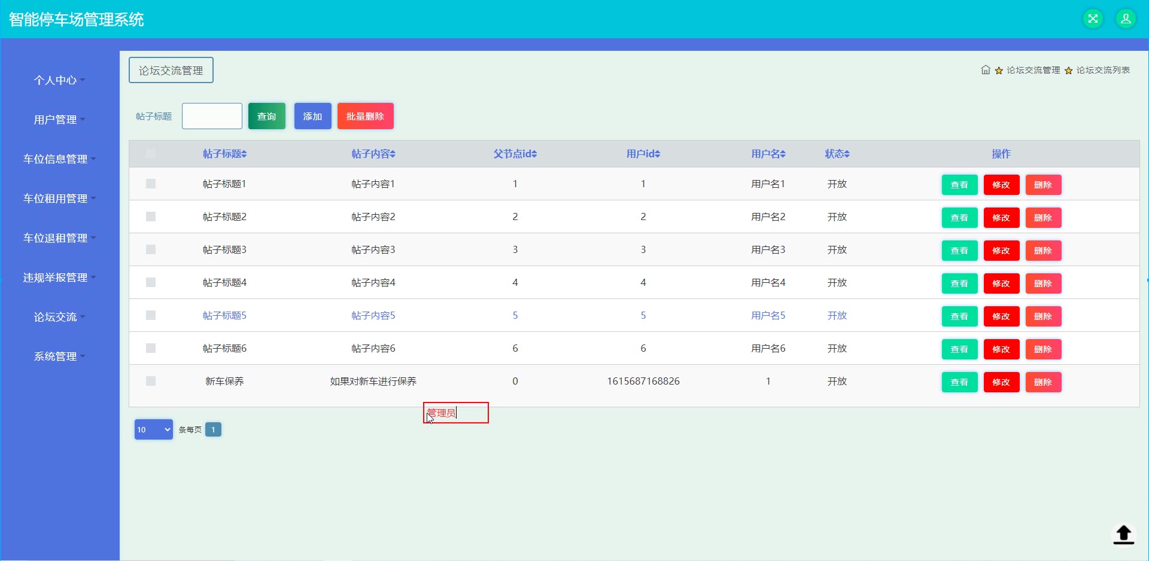
Task: Check the row checkbox for 帖子标题1
Action: [x=151, y=184]
